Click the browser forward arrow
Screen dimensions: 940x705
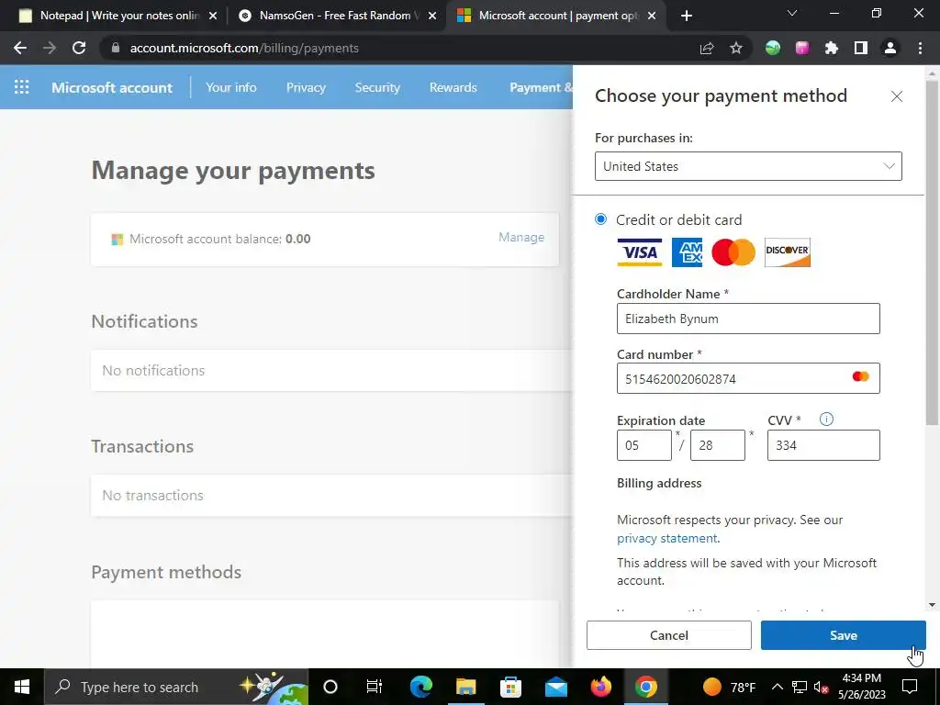point(50,48)
